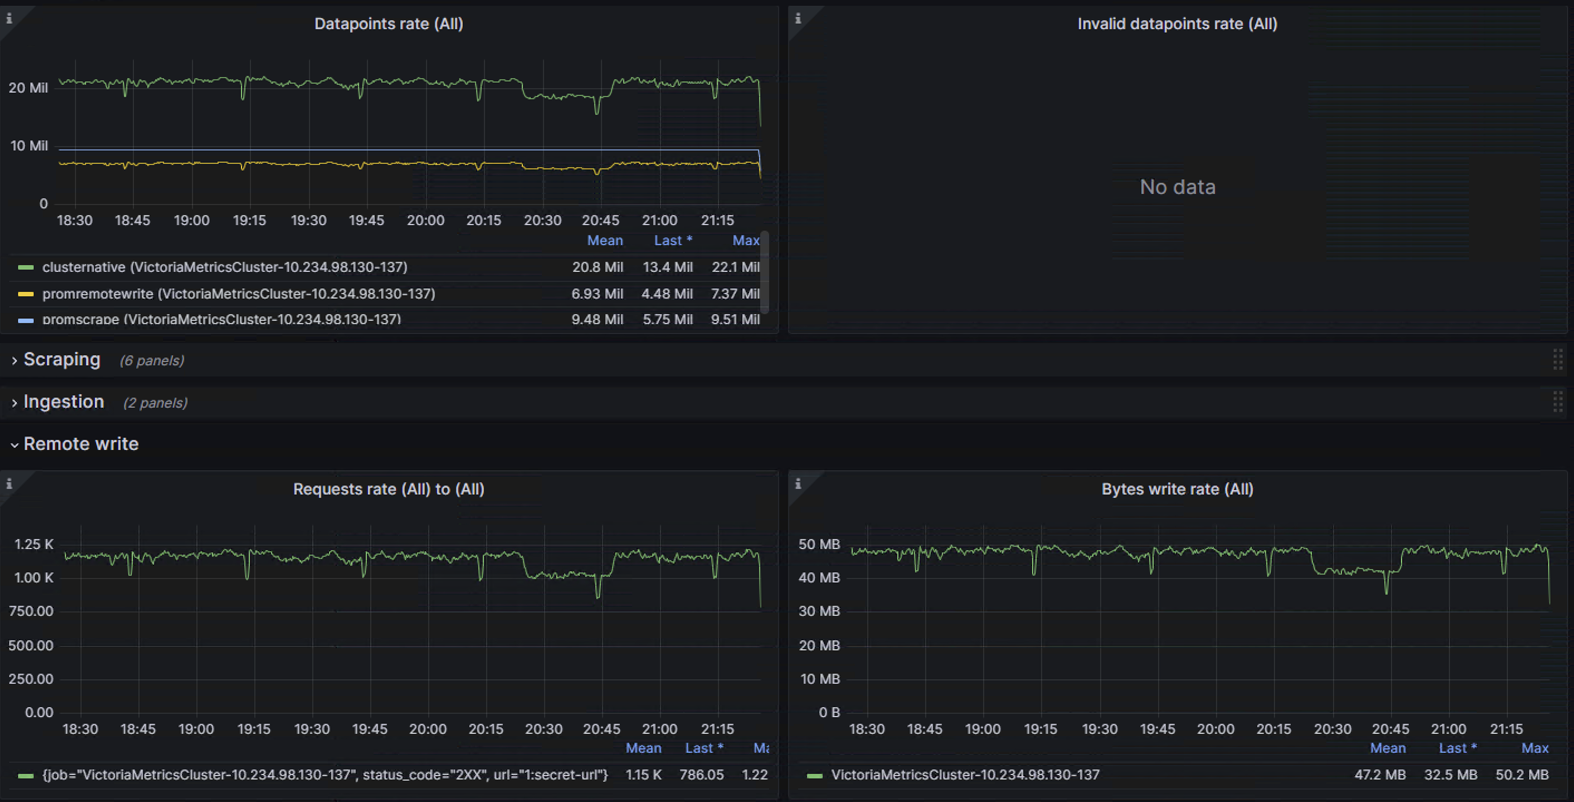The width and height of the screenshot is (1574, 802).
Task: Sort legend by Mean column
Action: pyautogui.click(x=605, y=240)
